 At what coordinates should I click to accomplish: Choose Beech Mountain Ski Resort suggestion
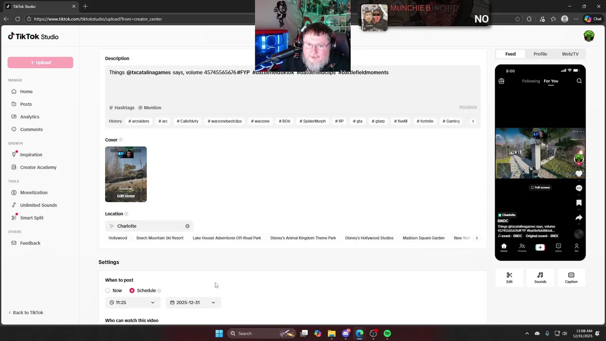click(x=160, y=238)
